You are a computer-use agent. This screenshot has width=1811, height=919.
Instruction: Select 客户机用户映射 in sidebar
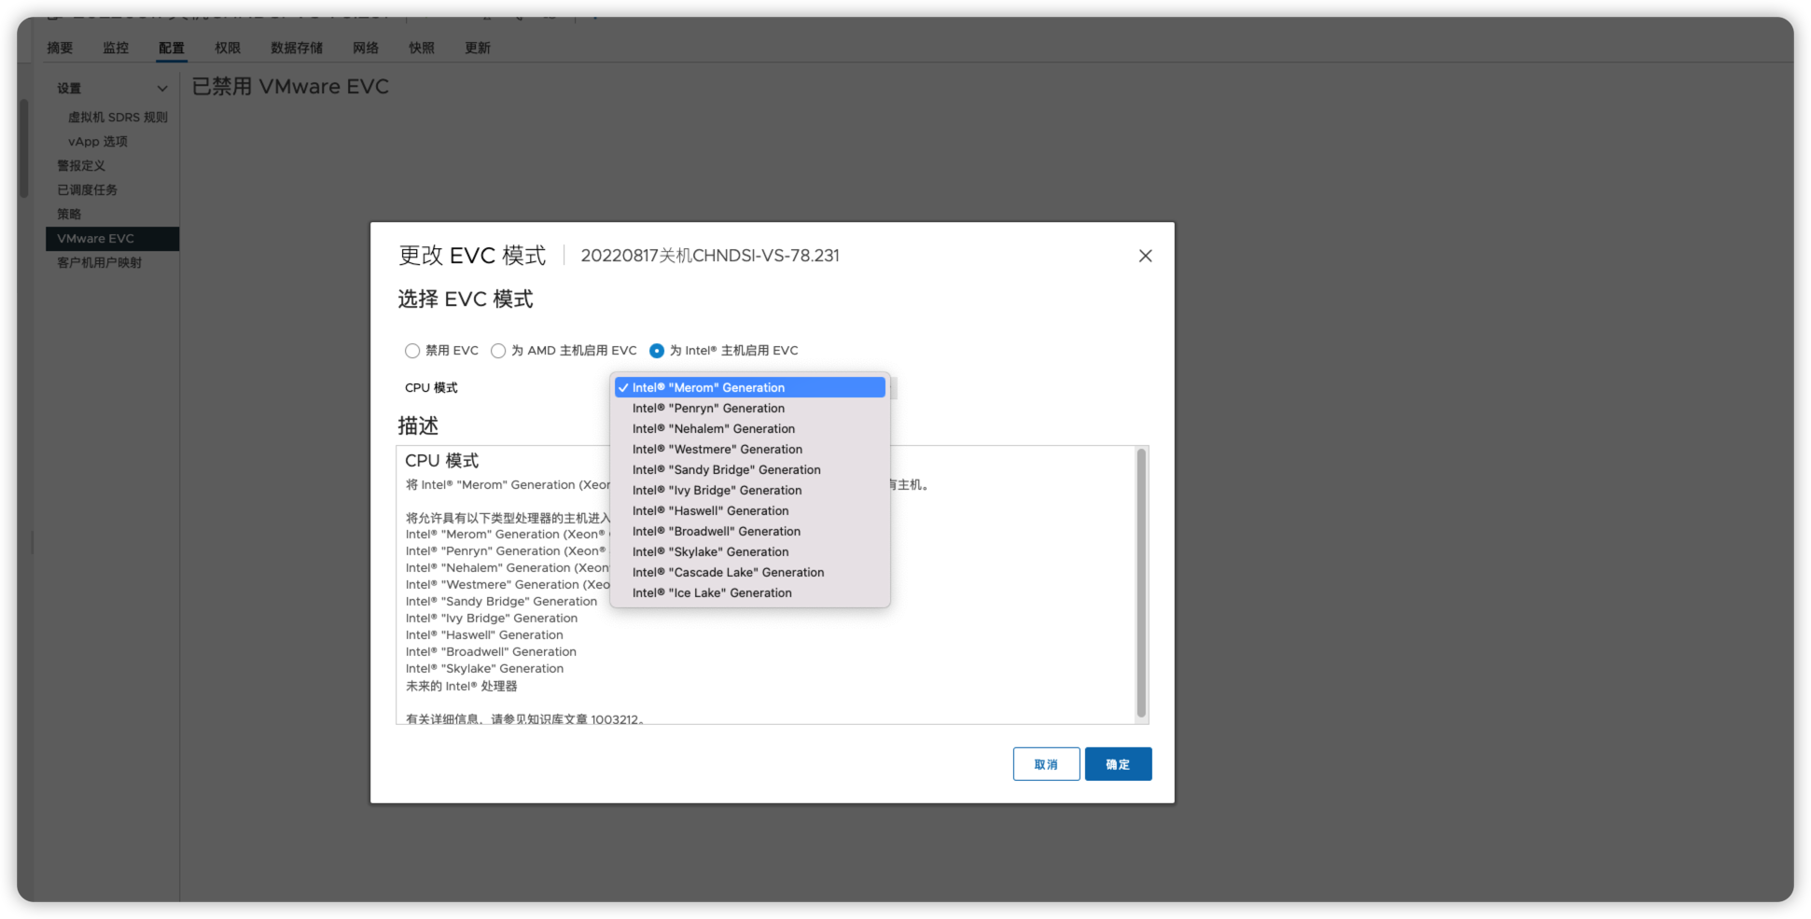click(x=100, y=262)
